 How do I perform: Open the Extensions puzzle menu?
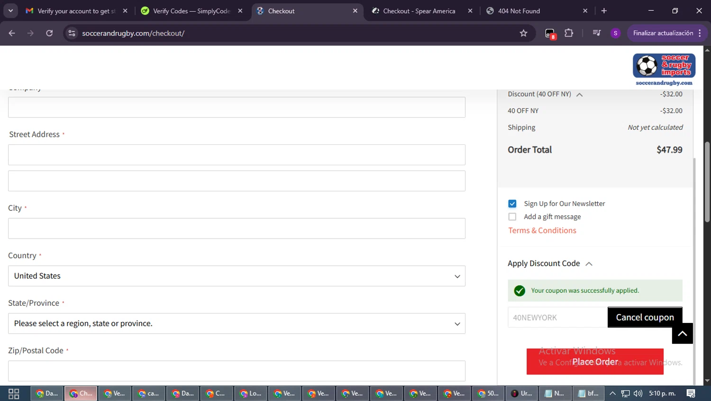point(569,33)
